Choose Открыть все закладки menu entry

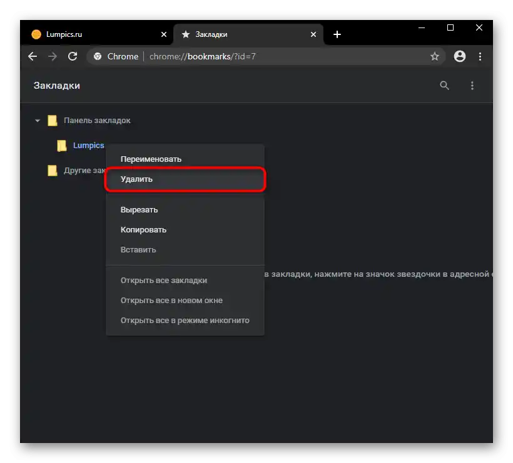point(185,281)
